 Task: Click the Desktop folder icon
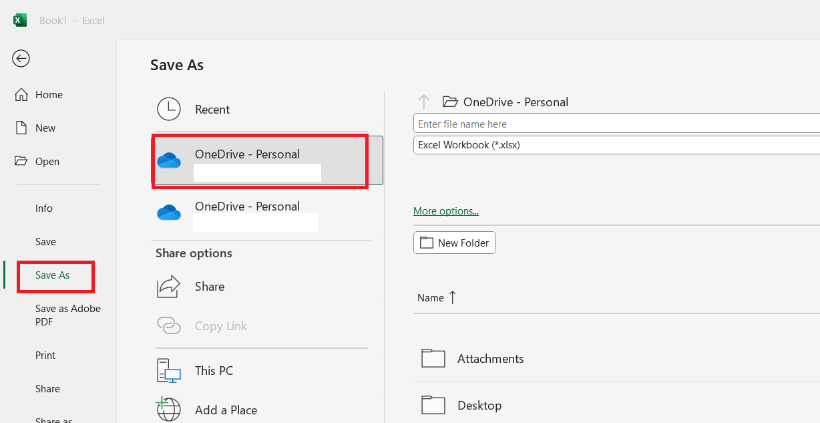pos(433,405)
